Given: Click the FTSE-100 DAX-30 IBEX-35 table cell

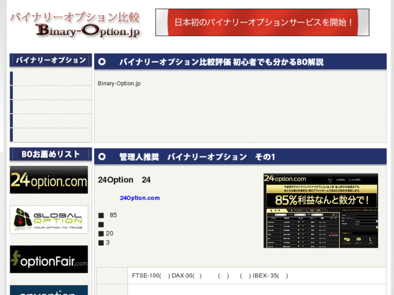Looking at the screenshot, I should [x=257, y=276].
